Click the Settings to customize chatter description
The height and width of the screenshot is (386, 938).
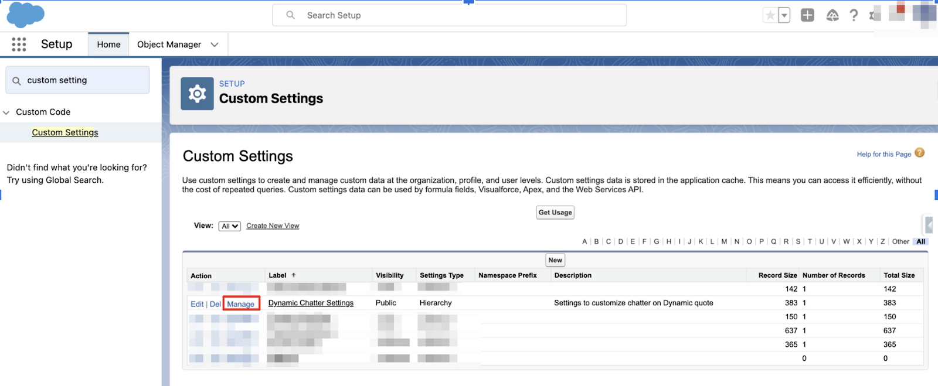click(634, 303)
